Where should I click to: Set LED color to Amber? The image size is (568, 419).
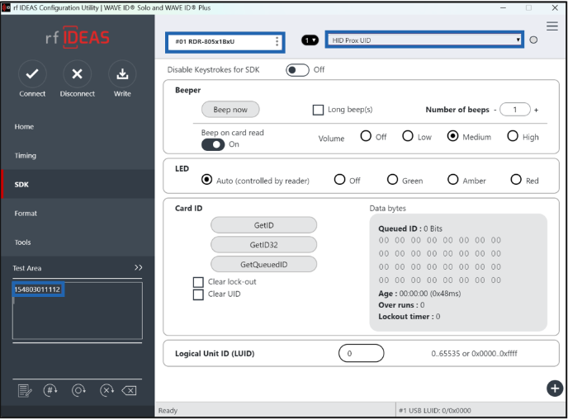452,180
